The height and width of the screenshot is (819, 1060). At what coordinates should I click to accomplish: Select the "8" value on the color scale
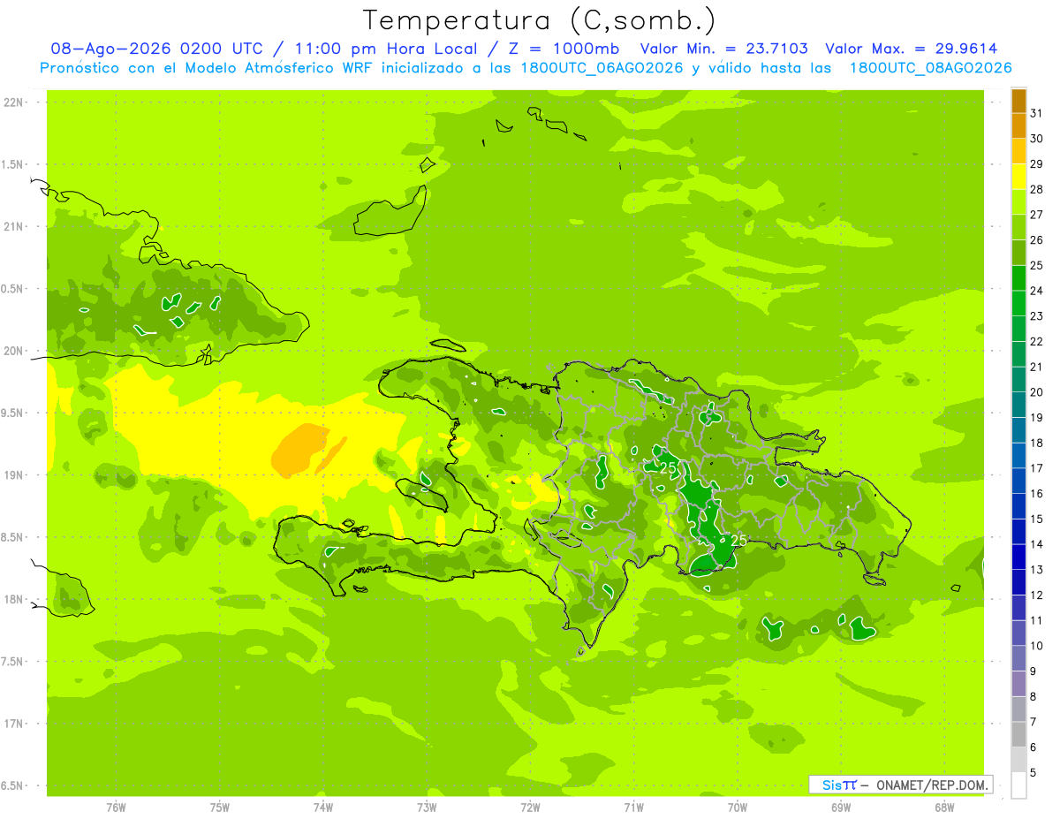[x=1033, y=696]
